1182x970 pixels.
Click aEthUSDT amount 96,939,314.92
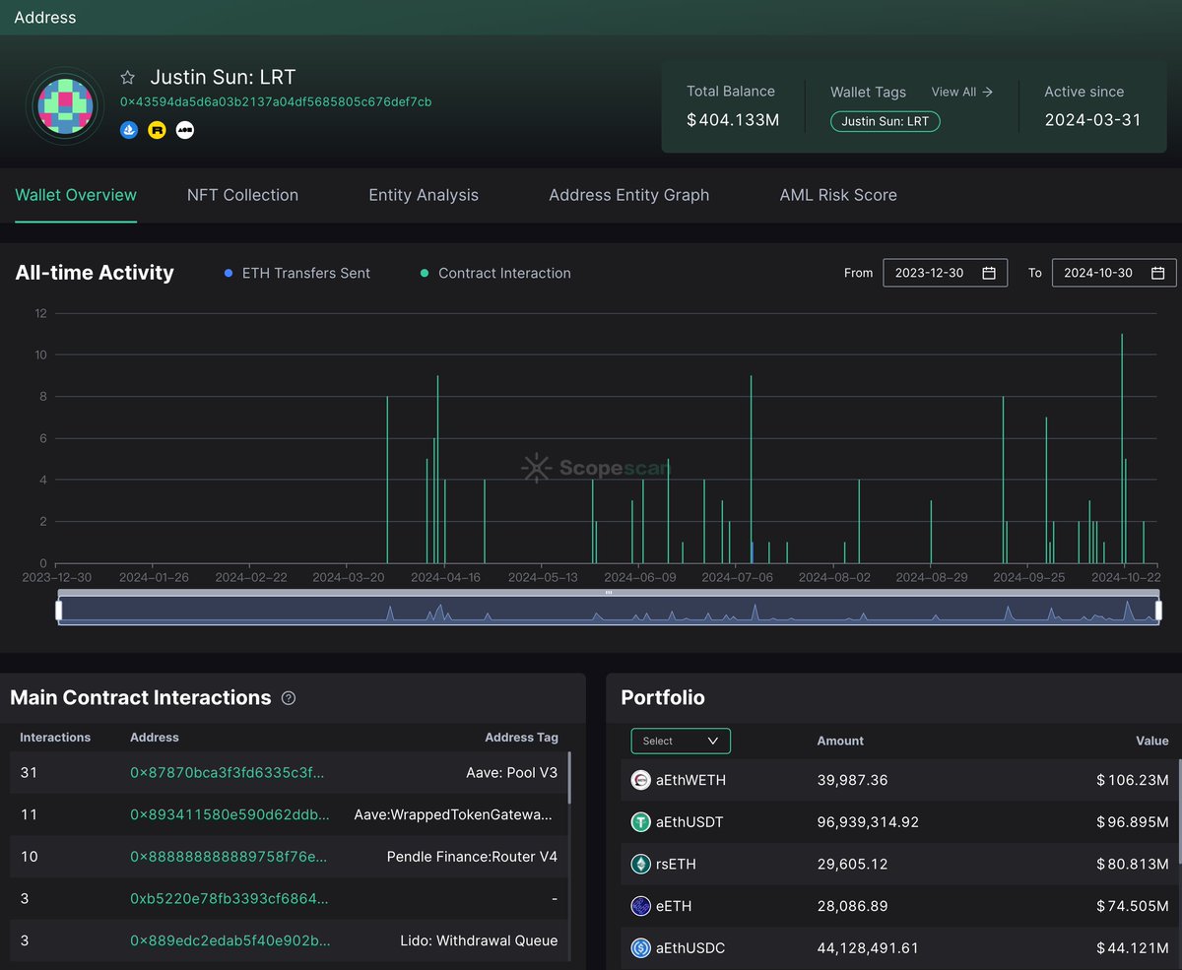point(868,821)
